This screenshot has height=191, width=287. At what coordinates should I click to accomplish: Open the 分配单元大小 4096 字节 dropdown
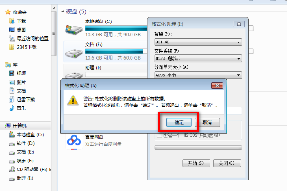click(198, 75)
